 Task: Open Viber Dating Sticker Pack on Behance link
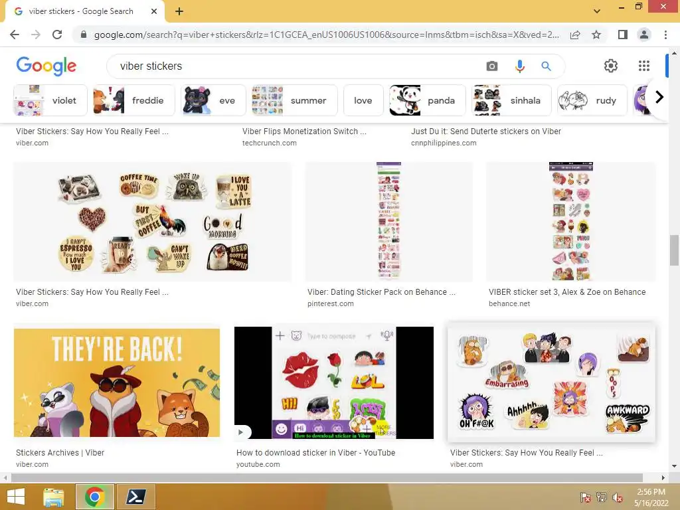pos(381,292)
